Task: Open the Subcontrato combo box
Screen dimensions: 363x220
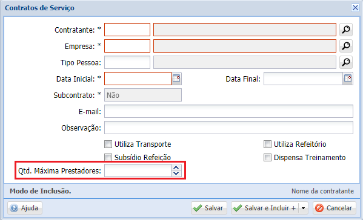Action: (143, 95)
